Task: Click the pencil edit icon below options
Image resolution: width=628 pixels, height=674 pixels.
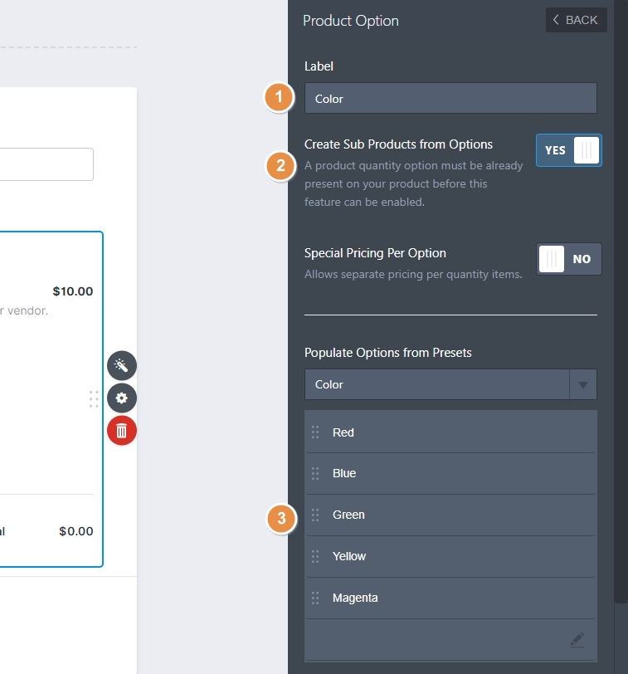Action: (x=577, y=640)
